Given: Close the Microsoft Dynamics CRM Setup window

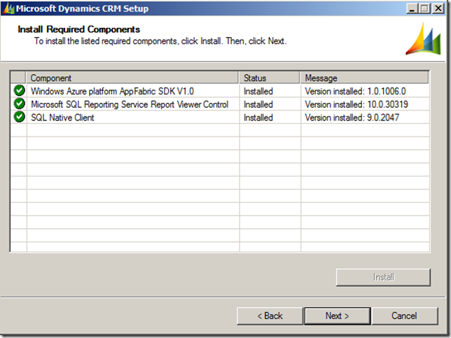Looking at the screenshot, I should [439, 8].
